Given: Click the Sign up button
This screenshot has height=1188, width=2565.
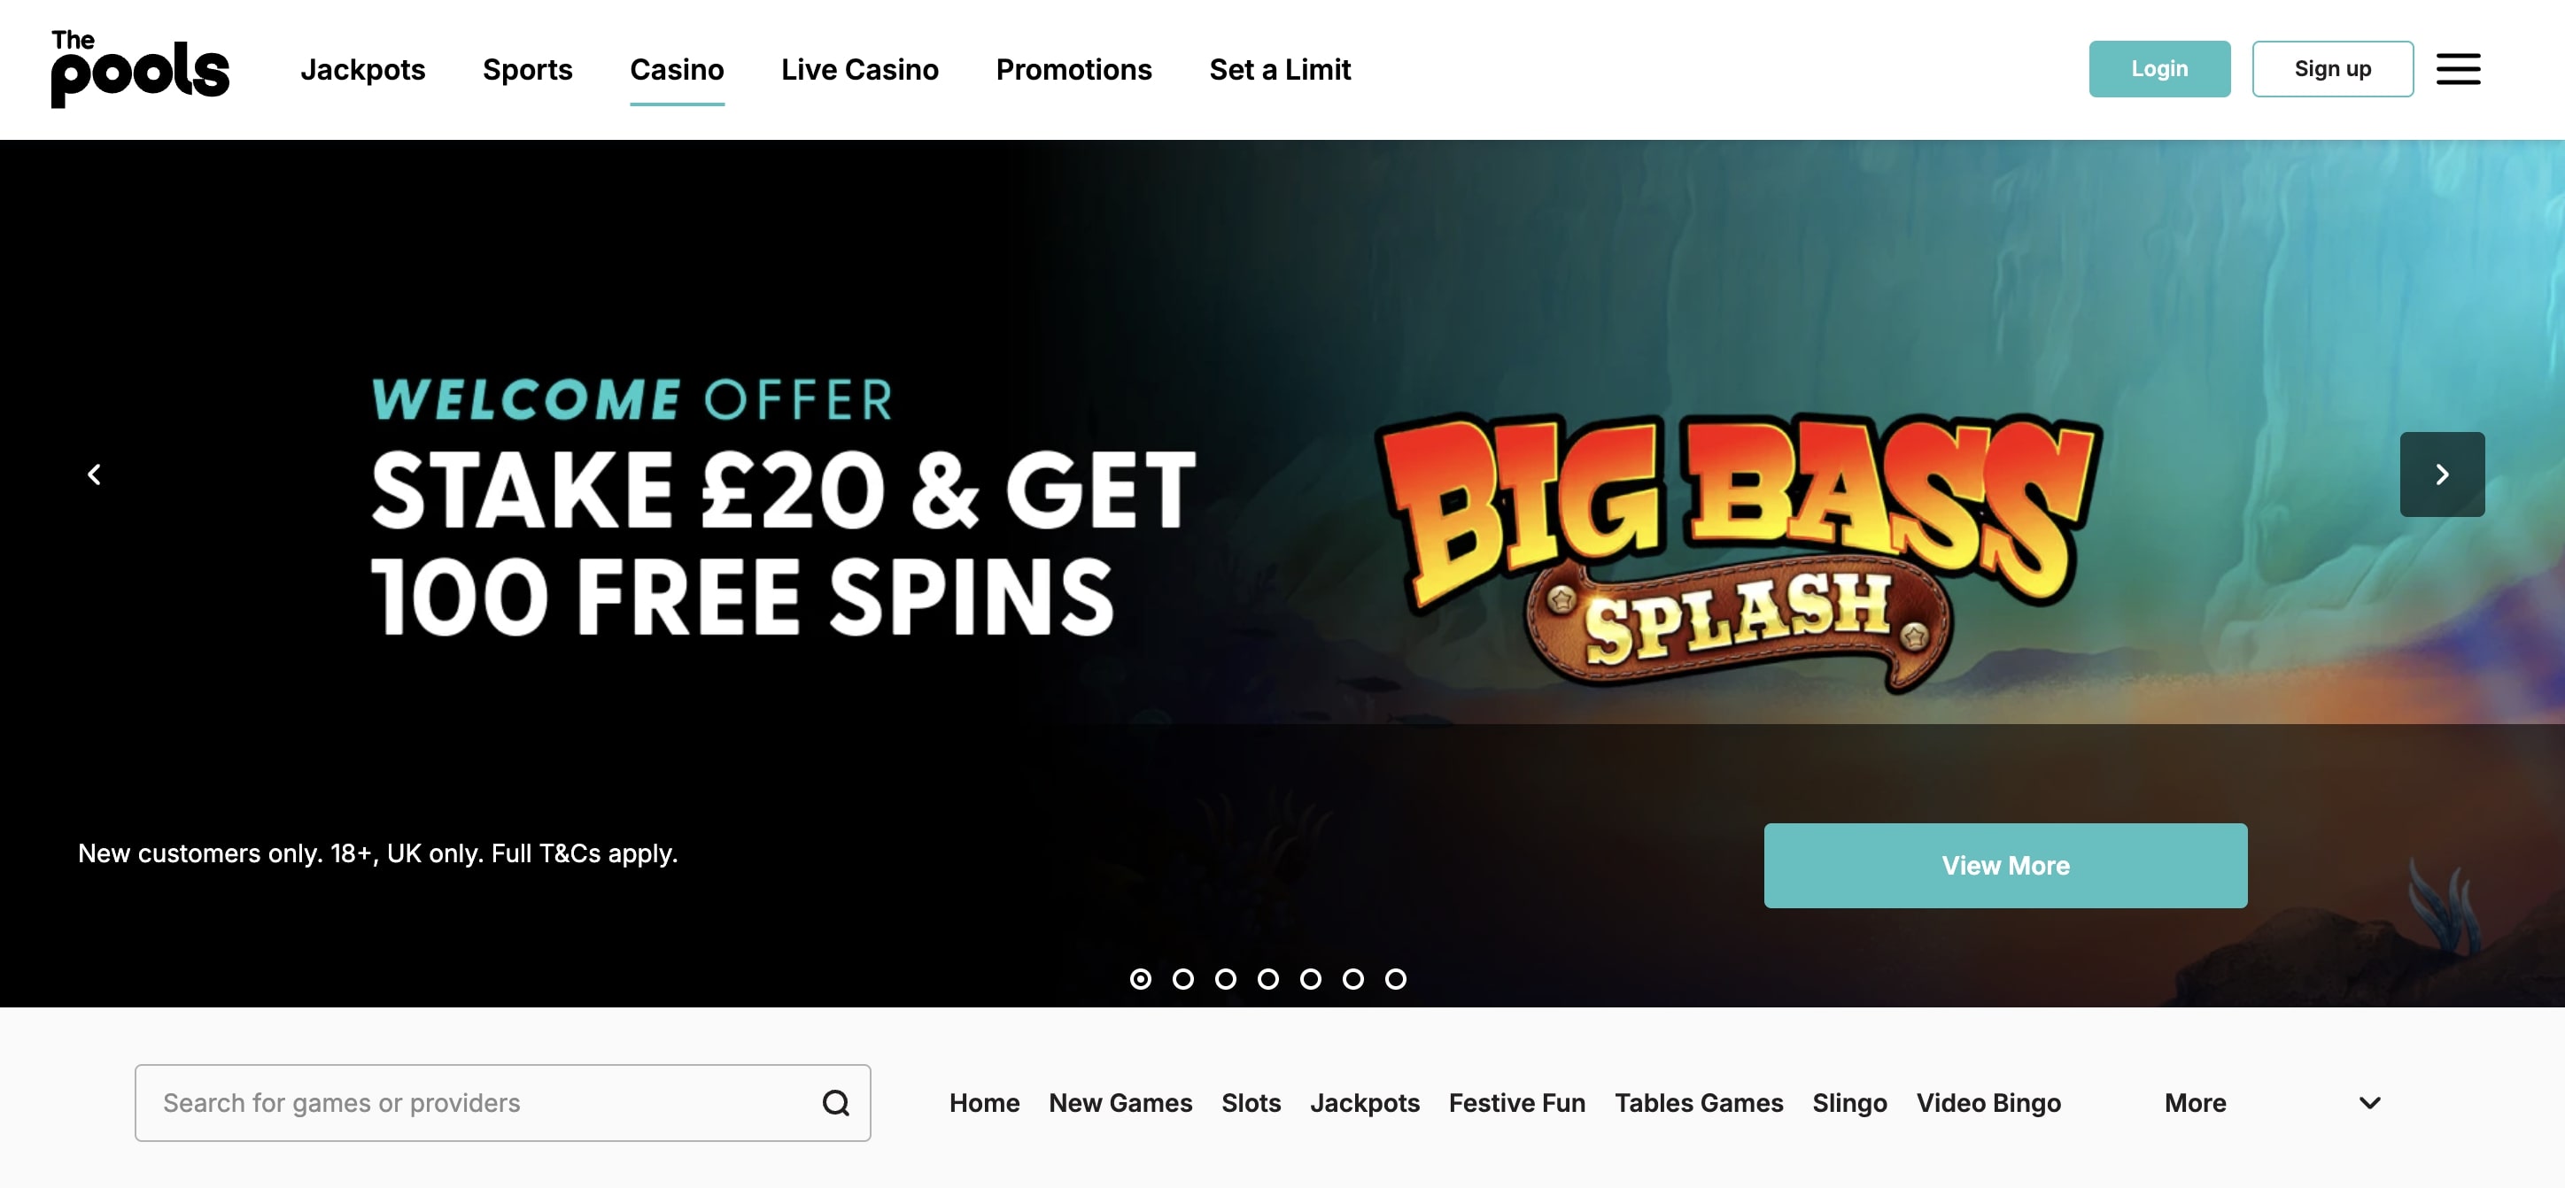Looking at the screenshot, I should point(2332,69).
